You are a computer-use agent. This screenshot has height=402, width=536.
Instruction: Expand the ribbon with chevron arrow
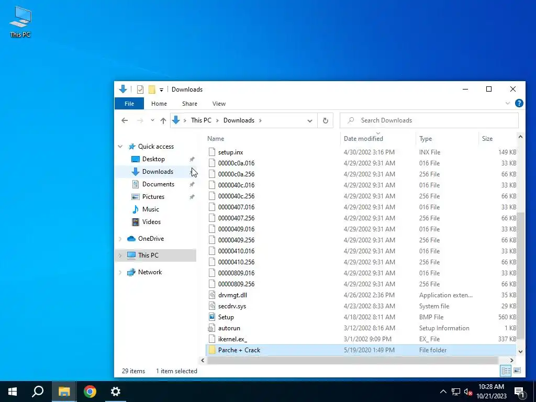508,103
